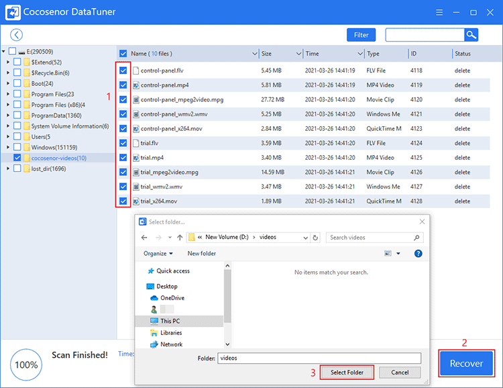The image size is (503, 388).
Task: Click the Cocosenor DataTuner logo icon
Action: [x=13, y=12]
